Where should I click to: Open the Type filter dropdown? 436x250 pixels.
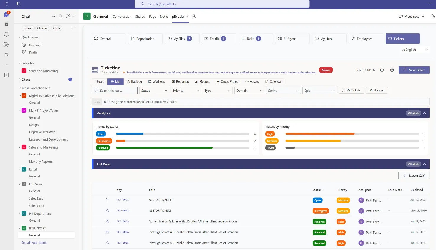[x=218, y=91]
